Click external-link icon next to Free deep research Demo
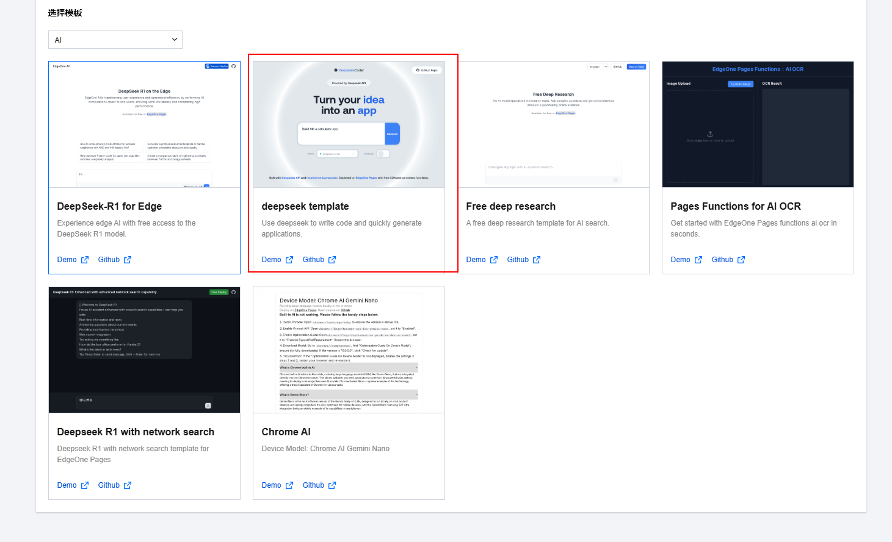892x542 pixels. [x=494, y=260]
